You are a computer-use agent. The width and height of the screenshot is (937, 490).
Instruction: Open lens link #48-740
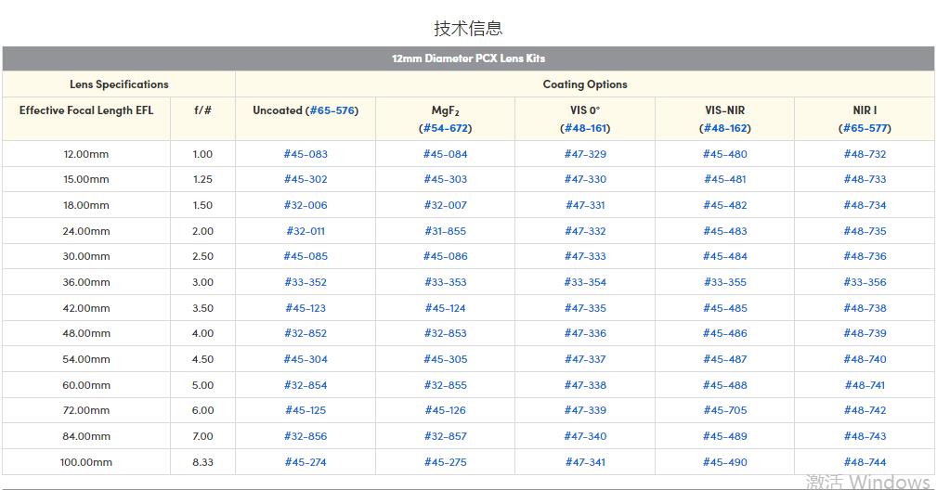865,359
